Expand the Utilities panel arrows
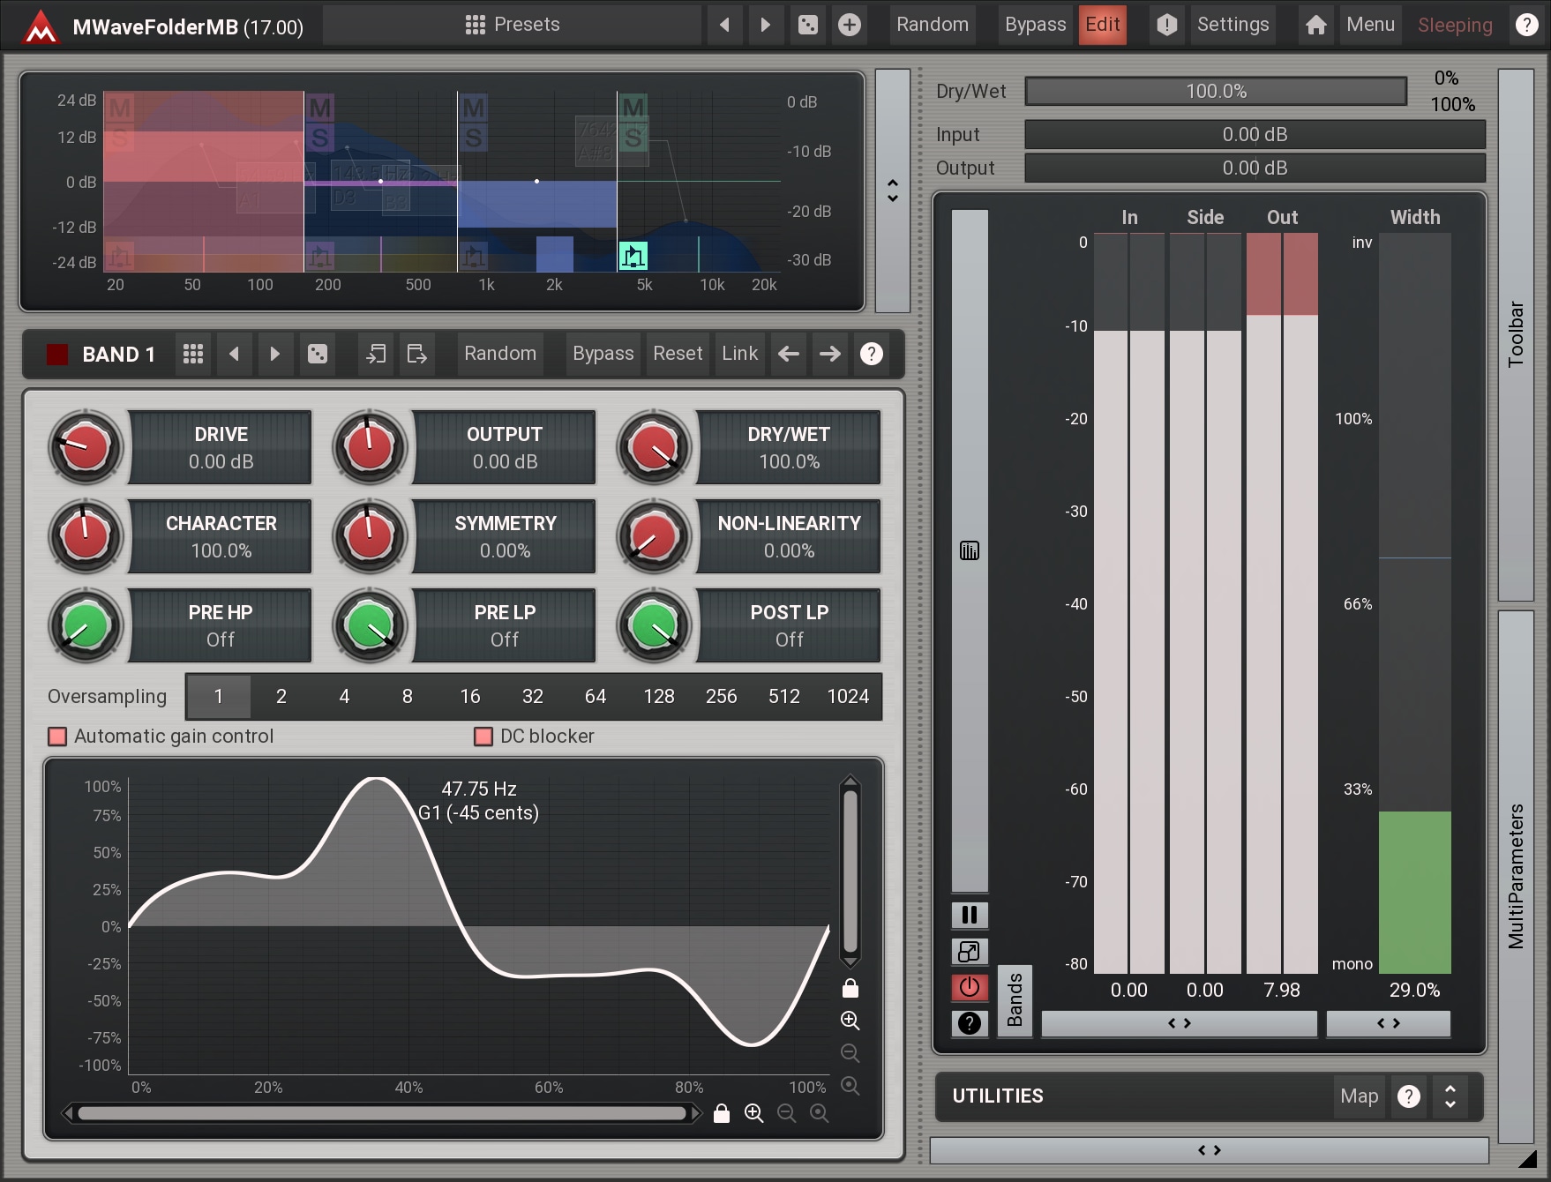This screenshot has width=1551, height=1182. (x=1450, y=1096)
